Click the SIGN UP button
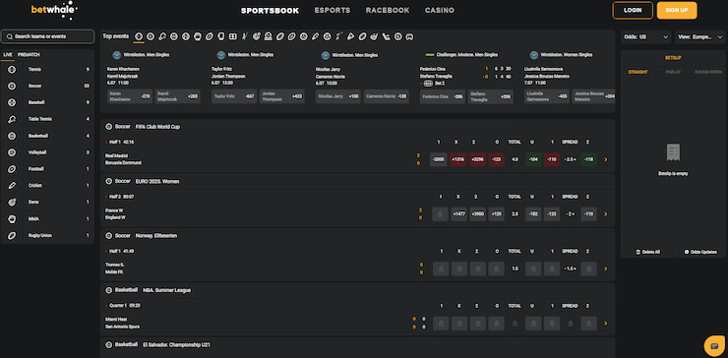This screenshot has height=358, width=728. [677, 10]
